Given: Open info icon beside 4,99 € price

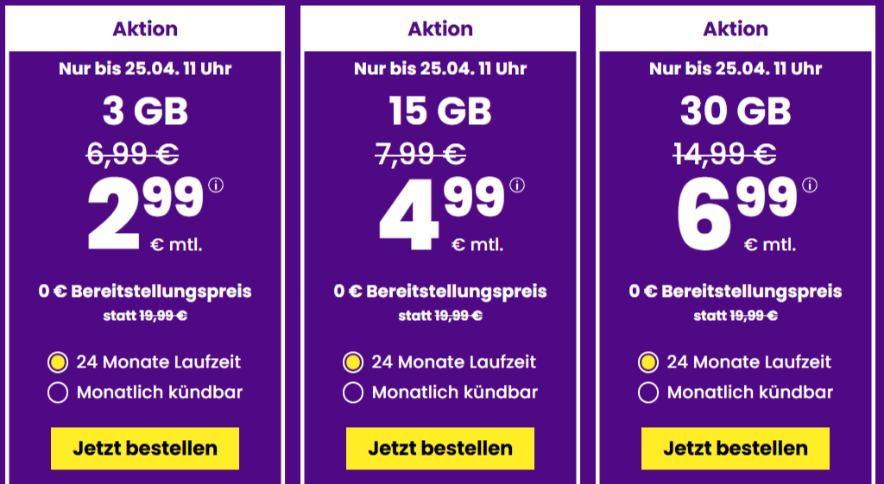Looking at the screenshot, I should pyautogui.click(x=517, y=185).
